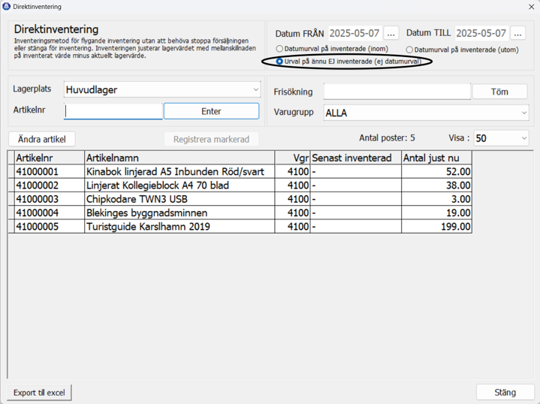Click quantity cell 52.00
The height and width of the screenshot is (404, 540).
(436, 171)
